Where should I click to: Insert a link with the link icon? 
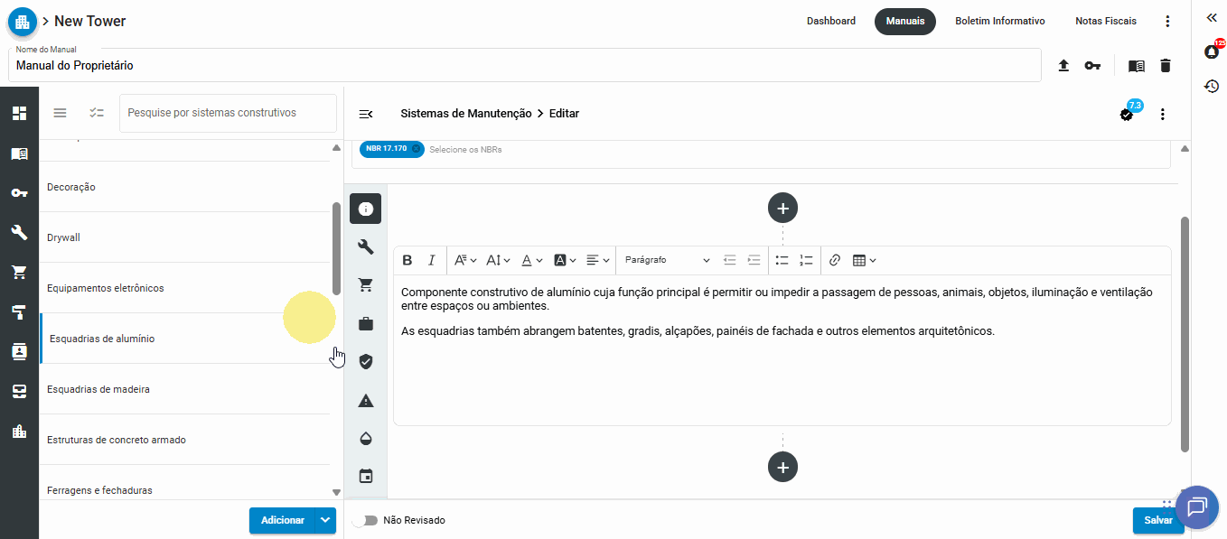835,260
